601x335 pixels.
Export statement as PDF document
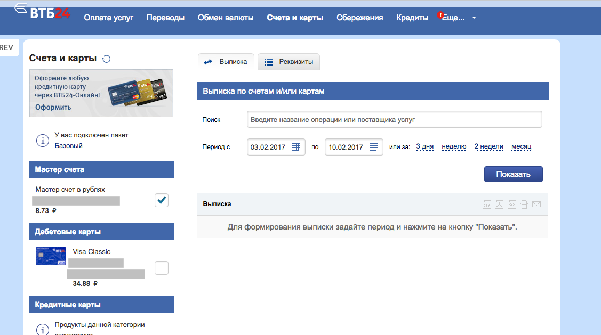coord(499,205)
